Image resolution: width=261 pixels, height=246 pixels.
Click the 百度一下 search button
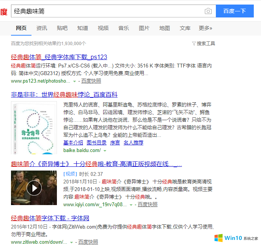tap(235, 11)
